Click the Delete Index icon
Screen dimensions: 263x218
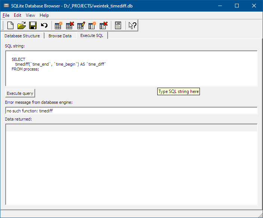pos(103,25)
